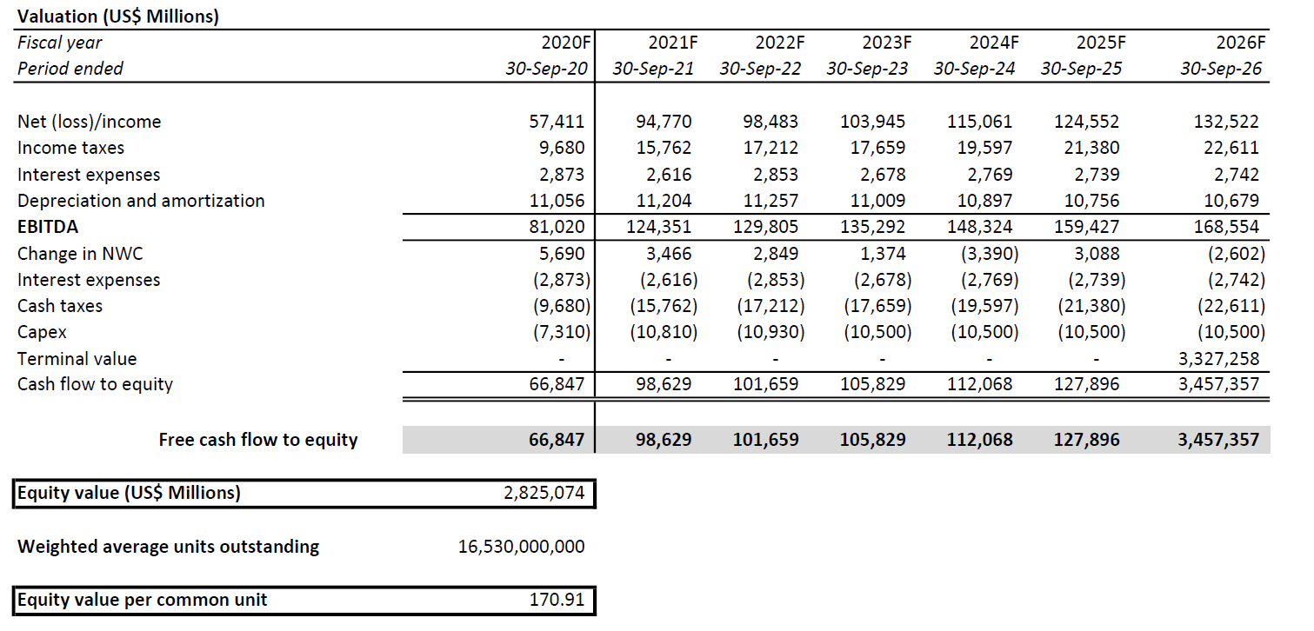1314x631 pixels.
Task: Select cash flow to equity 3,457,357 non-bold cell
Action: (1218, 384)
